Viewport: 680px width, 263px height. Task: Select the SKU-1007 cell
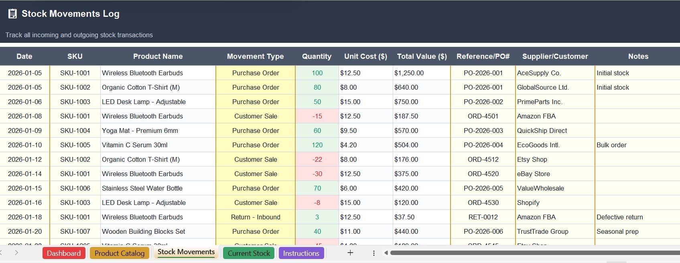point(75,231)
